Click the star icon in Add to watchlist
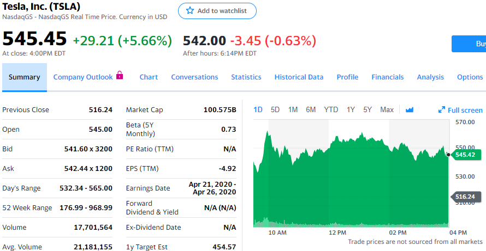Image resolution: width=486 pixels, height=251 pixels. coord(190,11)
